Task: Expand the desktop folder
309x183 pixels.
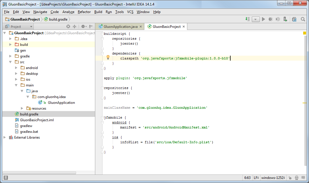Action: 16,74
